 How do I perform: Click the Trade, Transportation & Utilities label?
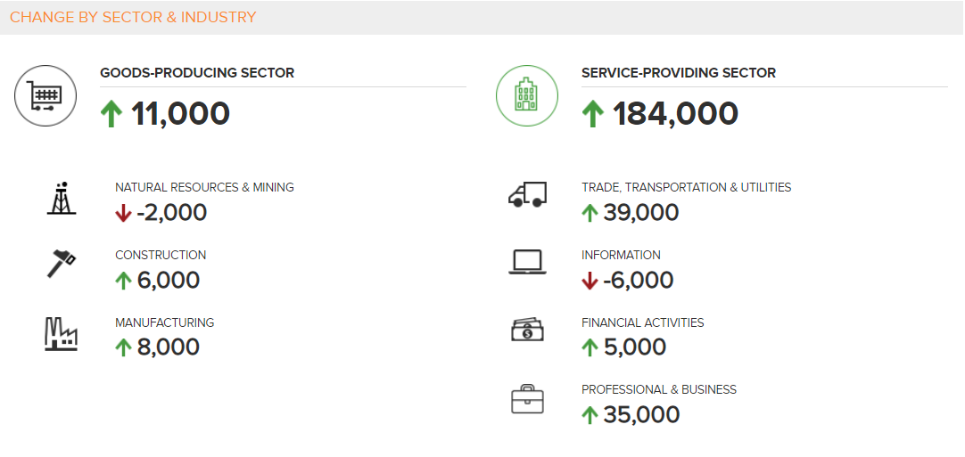coord(686,187)
